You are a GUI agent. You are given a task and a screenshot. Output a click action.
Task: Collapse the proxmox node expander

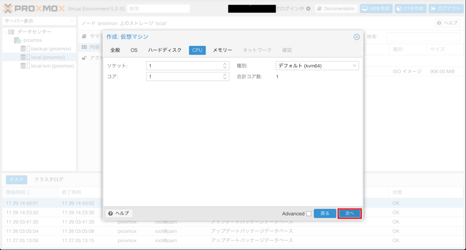pyautogui.click(x=11, y=40)
